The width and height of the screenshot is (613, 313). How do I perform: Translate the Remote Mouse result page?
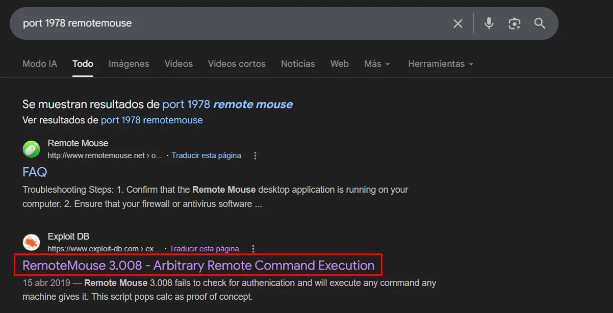[x=207, y=155]
